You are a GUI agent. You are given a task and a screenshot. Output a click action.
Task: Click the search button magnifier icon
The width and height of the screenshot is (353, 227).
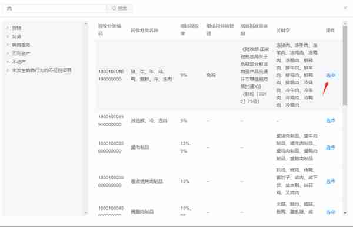pos(114,8)
